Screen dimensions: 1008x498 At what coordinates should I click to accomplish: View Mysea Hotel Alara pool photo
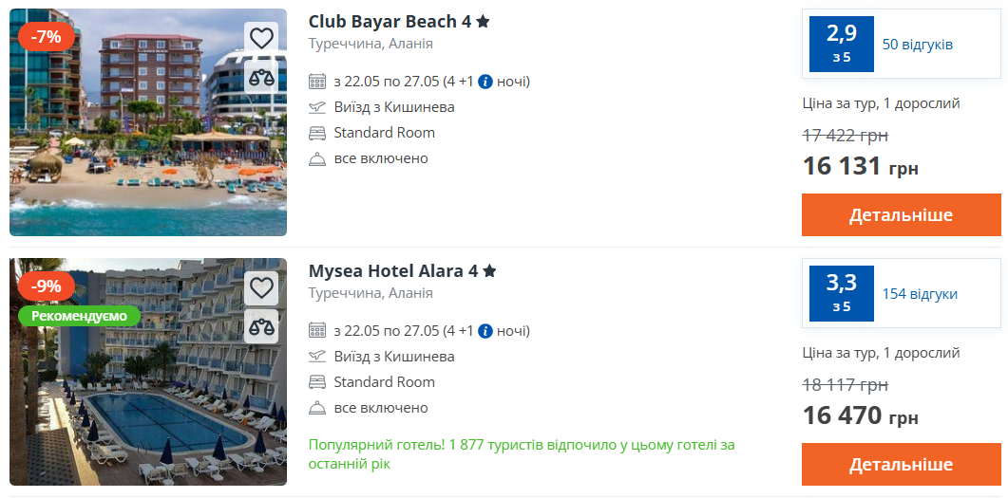148,398
